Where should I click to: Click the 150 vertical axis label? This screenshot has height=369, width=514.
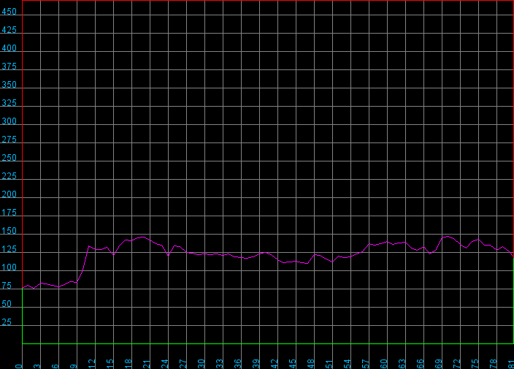pyautogui.click(x=9, y=231)
